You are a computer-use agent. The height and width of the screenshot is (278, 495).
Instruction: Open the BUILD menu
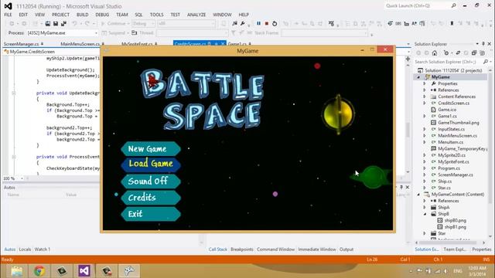click(83, 15)
